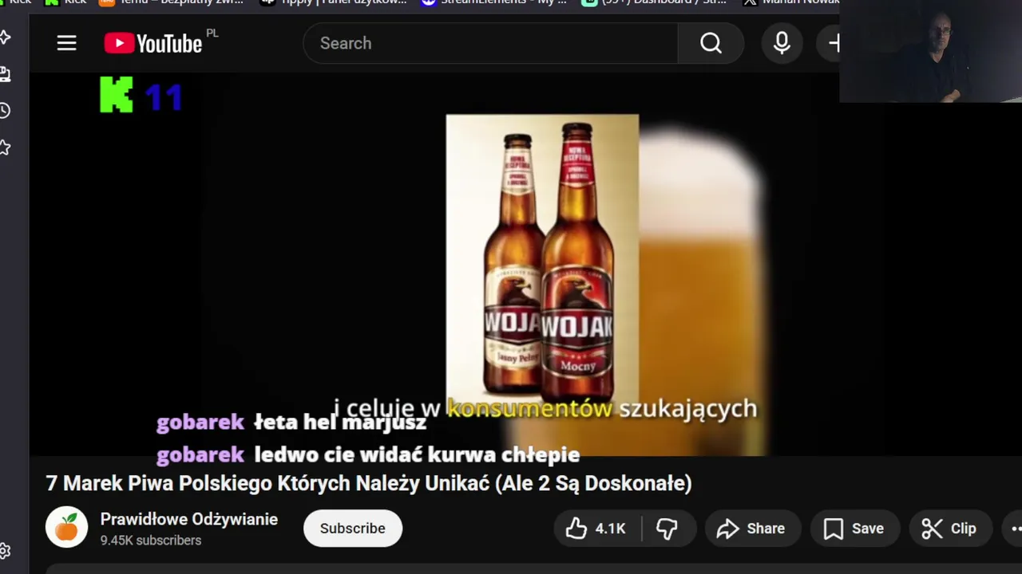Open the StreamElements bookmark

(495, 2)
